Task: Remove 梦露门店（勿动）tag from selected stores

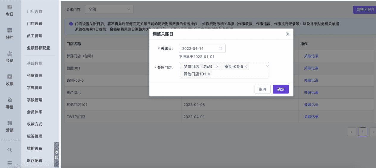Action: 217,67
